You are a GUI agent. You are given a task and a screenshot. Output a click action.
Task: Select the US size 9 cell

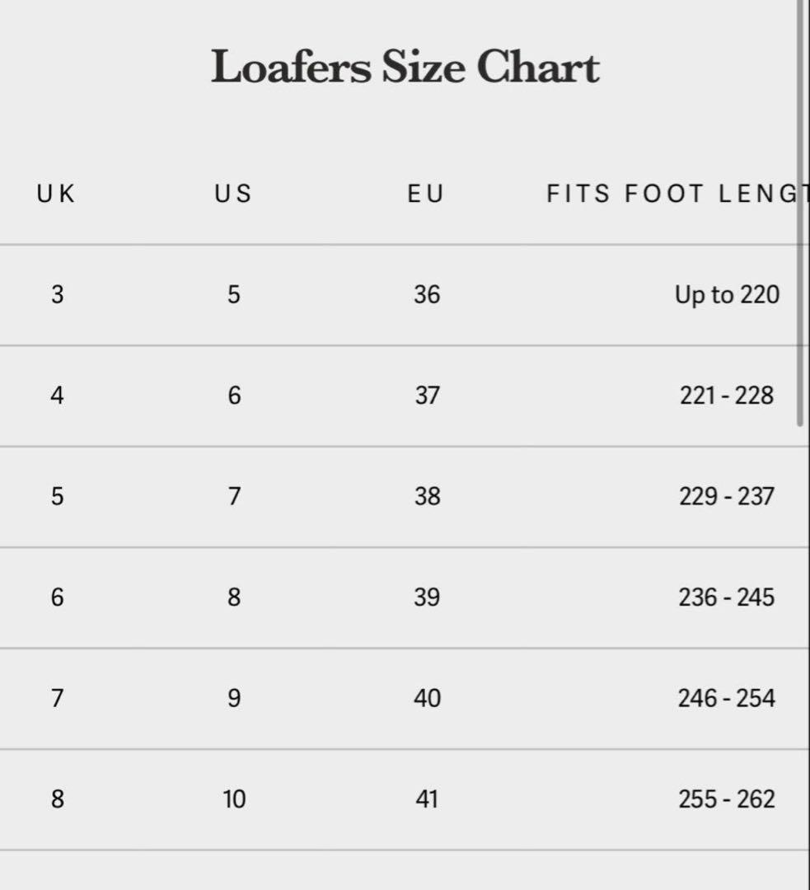coord(234,698)
